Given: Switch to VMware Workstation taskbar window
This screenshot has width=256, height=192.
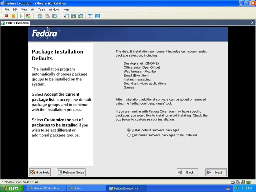Looking at the screenshot, I should [46, 188].
